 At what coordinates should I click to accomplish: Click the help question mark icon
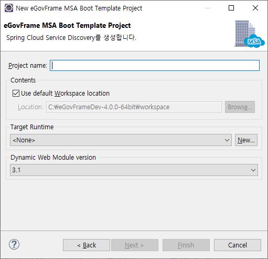coord(14,244)
